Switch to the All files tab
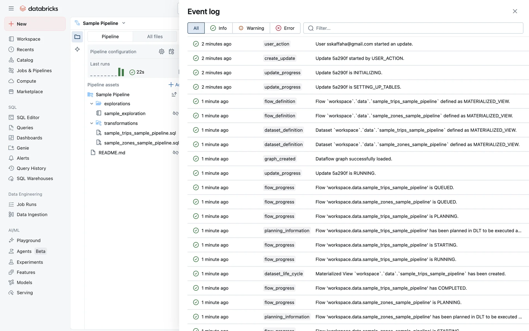 (155, 36)
